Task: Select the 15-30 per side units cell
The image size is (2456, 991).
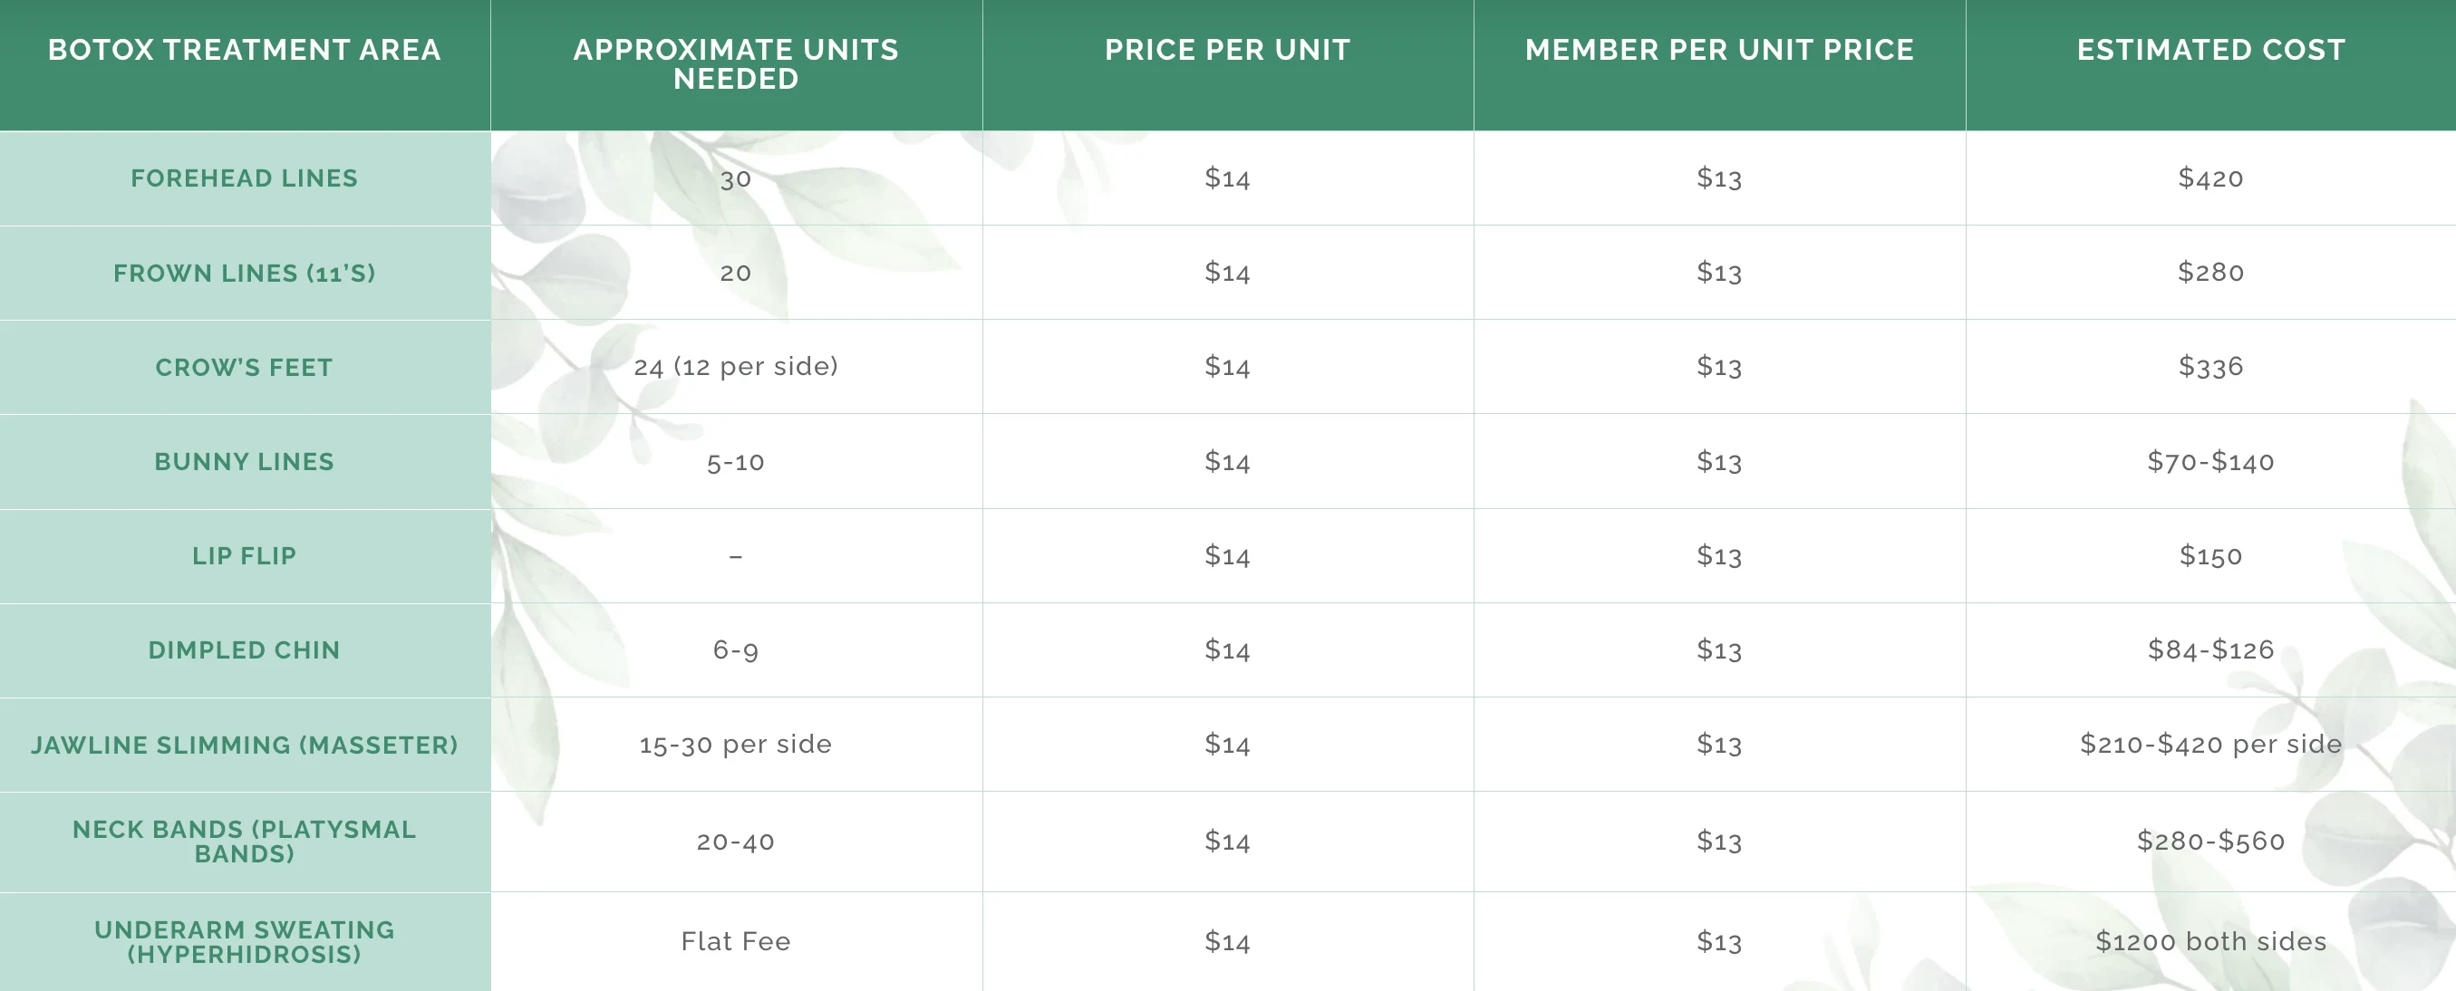Action: pos(735,745)
